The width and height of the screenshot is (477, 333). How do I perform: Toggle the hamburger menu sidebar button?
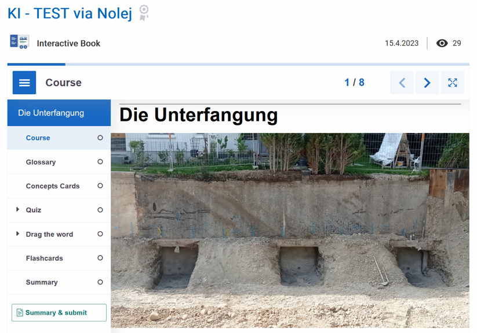(x=24, y=83)
